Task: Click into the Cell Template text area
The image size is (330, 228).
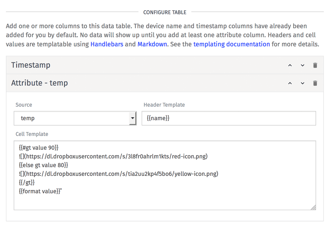Action: [x=165, y=176]
